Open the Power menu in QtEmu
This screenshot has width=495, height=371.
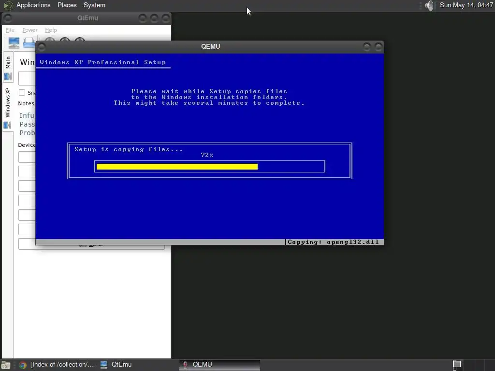[x=29, y=30]
